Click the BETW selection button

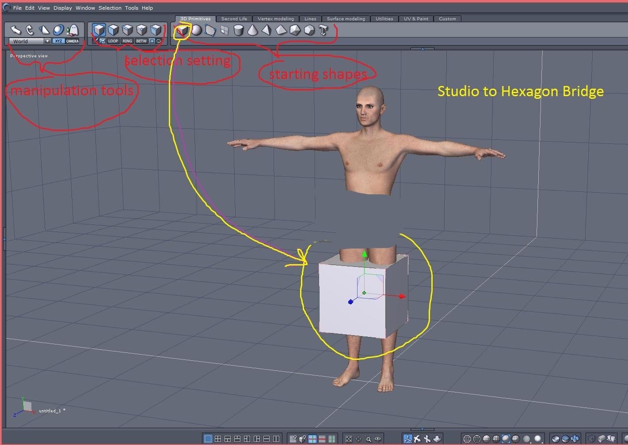[141, 41]
